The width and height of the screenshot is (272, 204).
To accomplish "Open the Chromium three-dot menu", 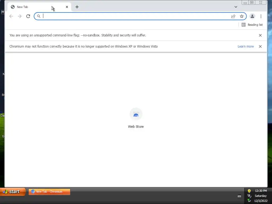I will point(261,16).
